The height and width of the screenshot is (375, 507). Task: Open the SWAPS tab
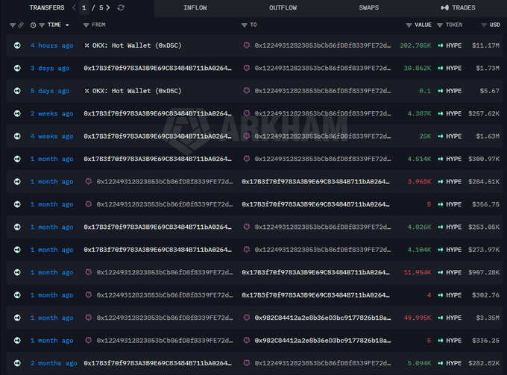click(x=368, y=7)
